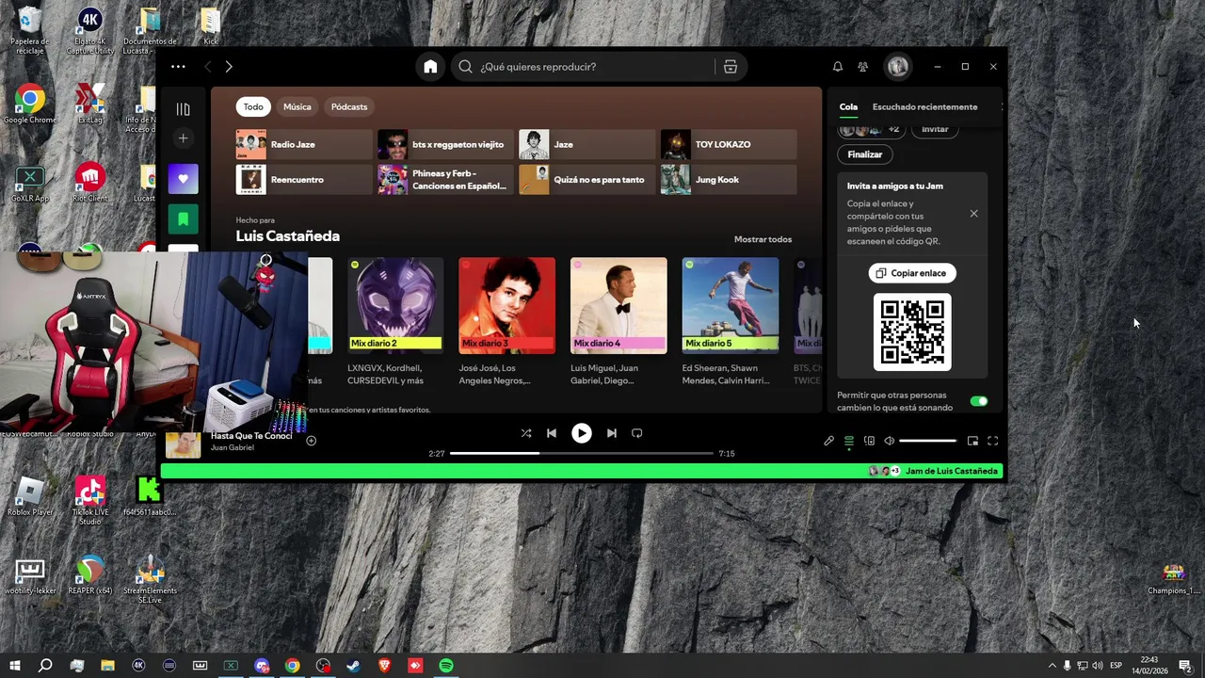This screenshot has height=678, width=1205.
Task: Switch to Escuchado recientemente tab
Action: coord(924,106)
